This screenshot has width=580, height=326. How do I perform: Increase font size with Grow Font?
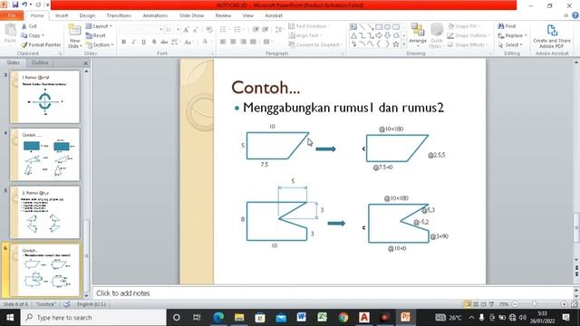coord(186,30)
